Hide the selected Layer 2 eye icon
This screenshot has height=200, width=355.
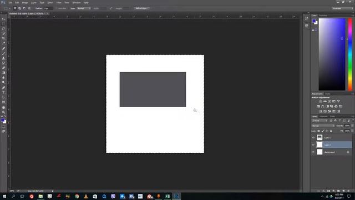(313, 144)
